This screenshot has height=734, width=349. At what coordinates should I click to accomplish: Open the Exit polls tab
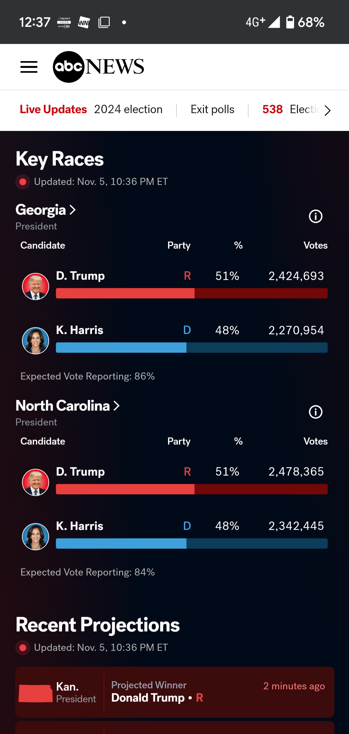coord(212,110)
